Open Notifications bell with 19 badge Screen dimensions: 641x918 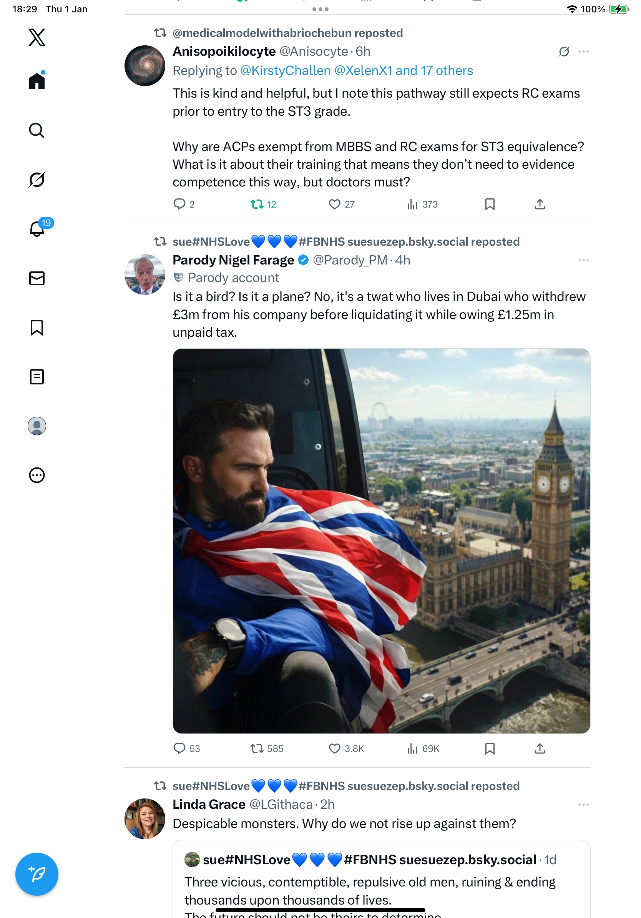click(x=37, y=229)
